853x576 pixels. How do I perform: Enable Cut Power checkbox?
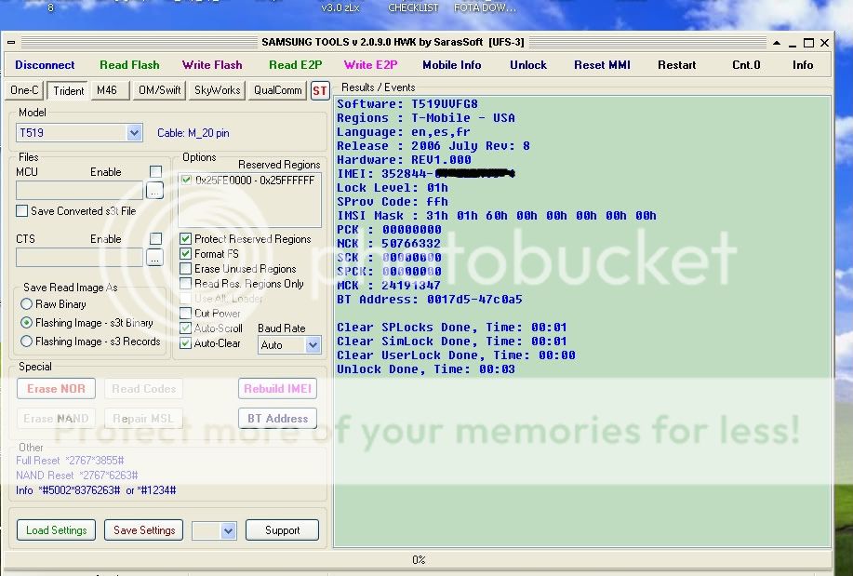click(185, 313)
